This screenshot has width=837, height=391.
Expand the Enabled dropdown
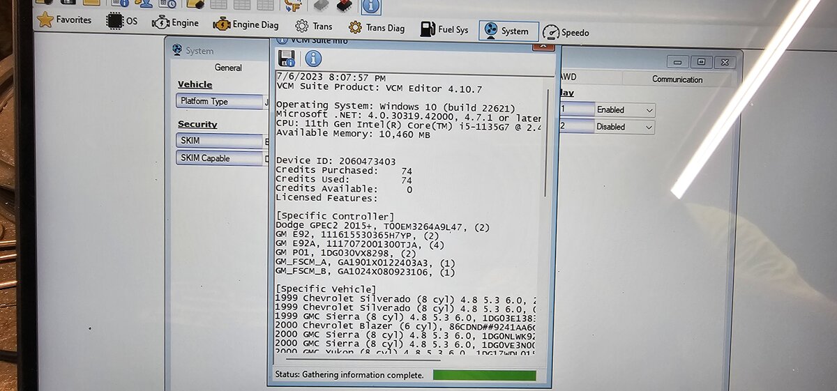(x=625, y=110)
